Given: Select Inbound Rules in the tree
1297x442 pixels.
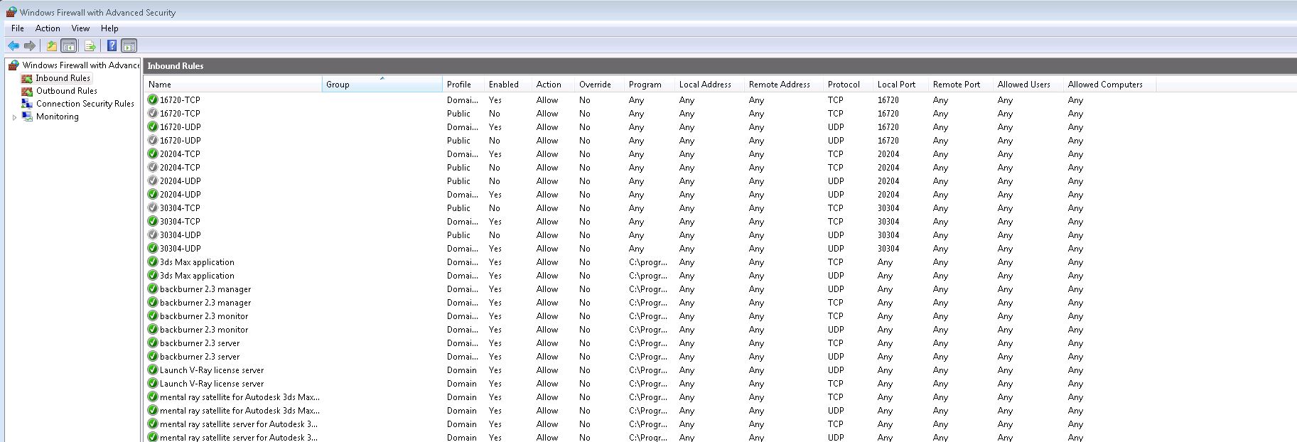Looking at the screenshot, I should 63,78.
